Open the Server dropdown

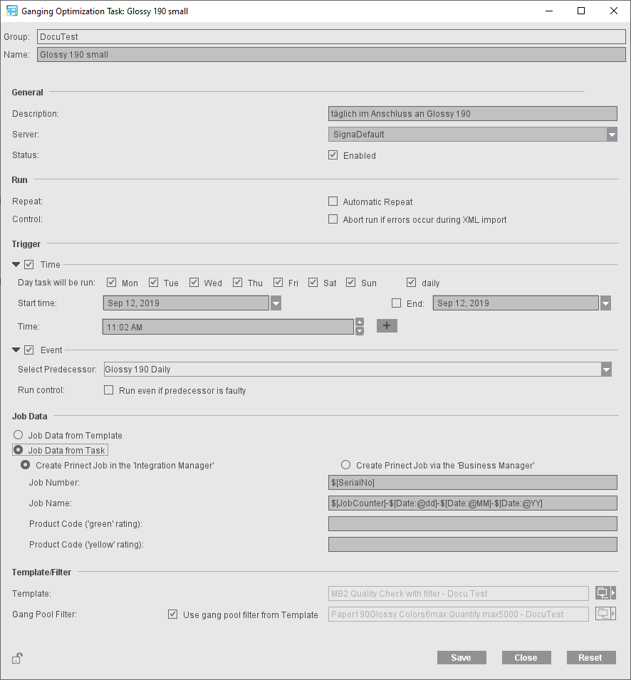[x=611, y=134]
